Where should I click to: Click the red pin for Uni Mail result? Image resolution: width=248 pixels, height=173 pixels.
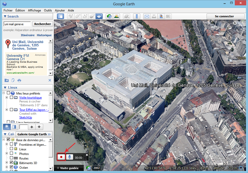[8, 44]
